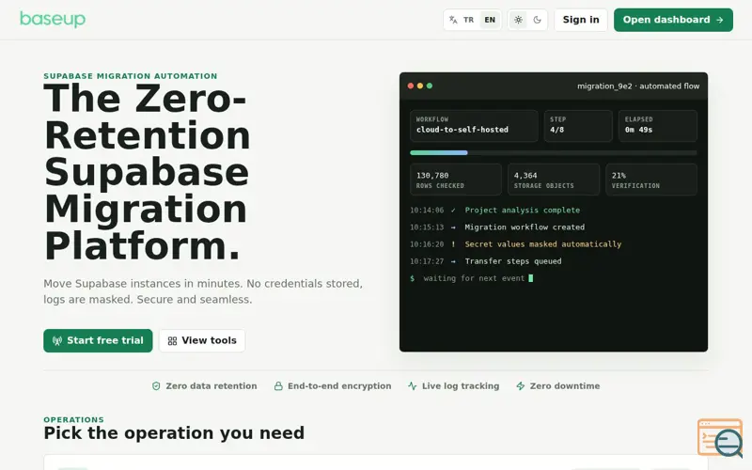The width and height of the screenshot is (752, 470).
Task: Click log line 'Transfer steps queued'
Action: (x=513, y=261)
